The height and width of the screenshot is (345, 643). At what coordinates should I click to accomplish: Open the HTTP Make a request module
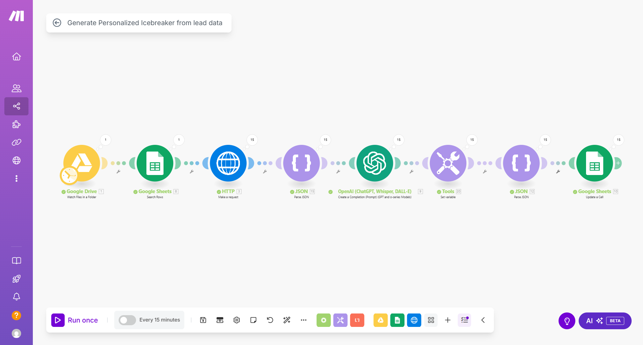(228, 163)
